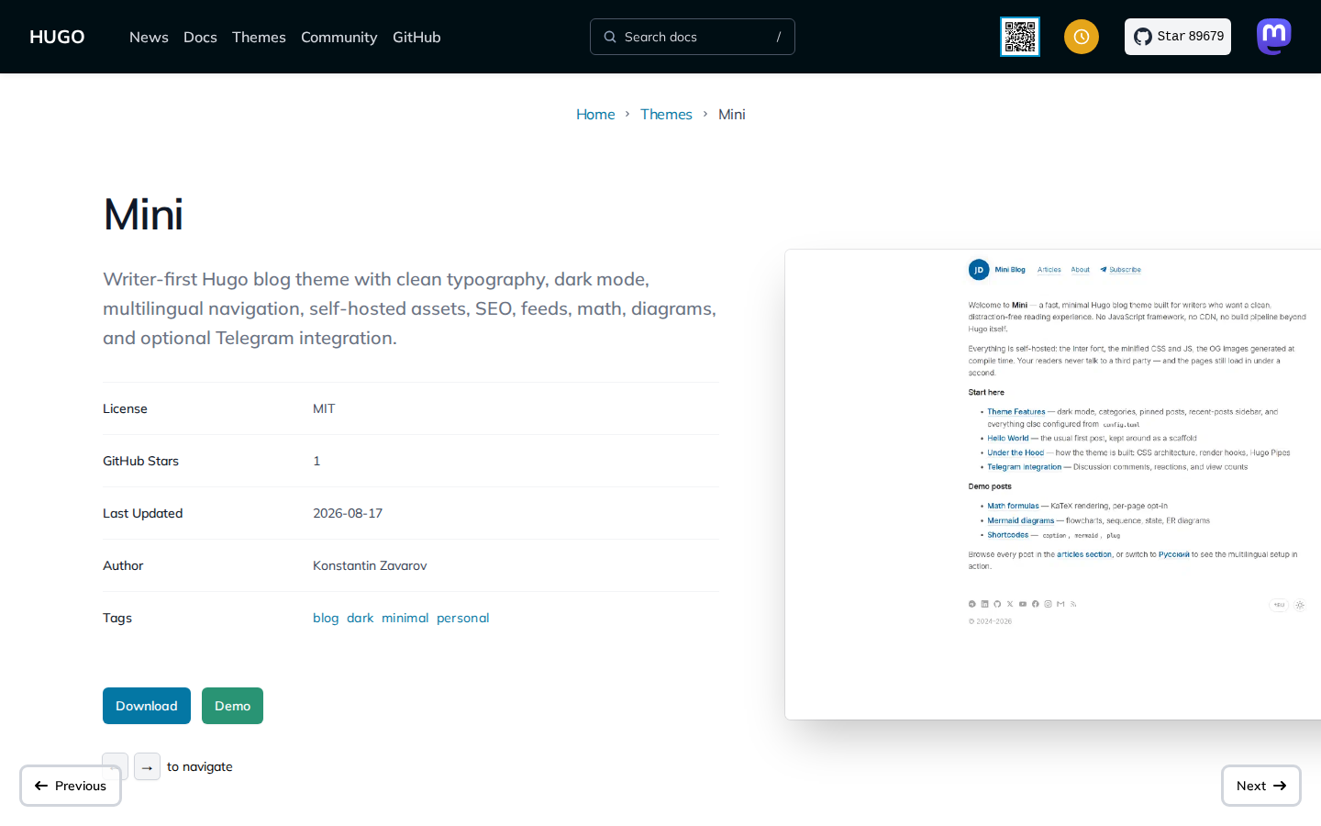Image resolution: width=1321 pixels, height=826 pixels.
Task: Open the Docs menu item
Action: pyautogui.click(x=200, y=37)
